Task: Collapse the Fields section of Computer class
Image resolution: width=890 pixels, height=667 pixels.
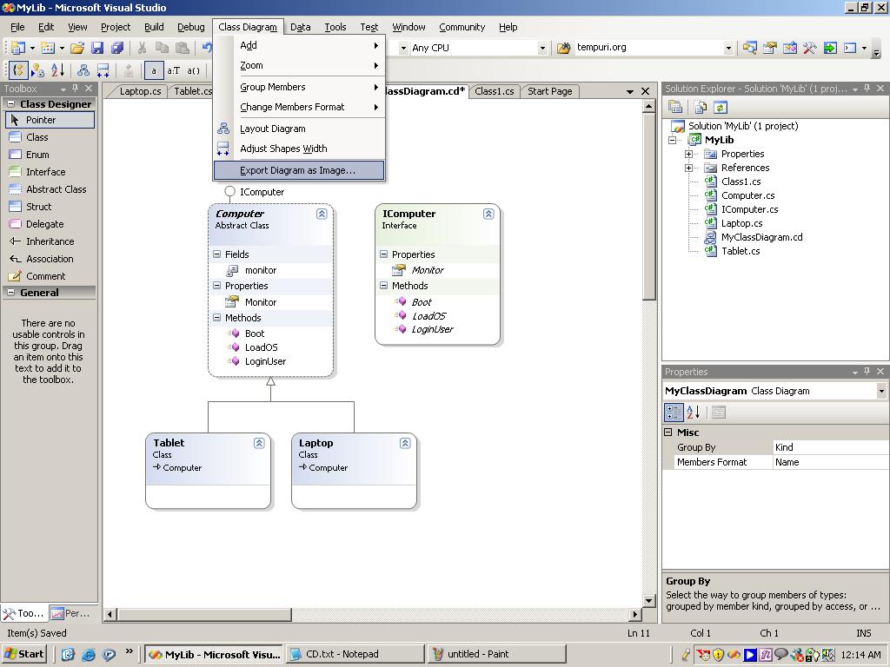Action: (x=216, y=254)
